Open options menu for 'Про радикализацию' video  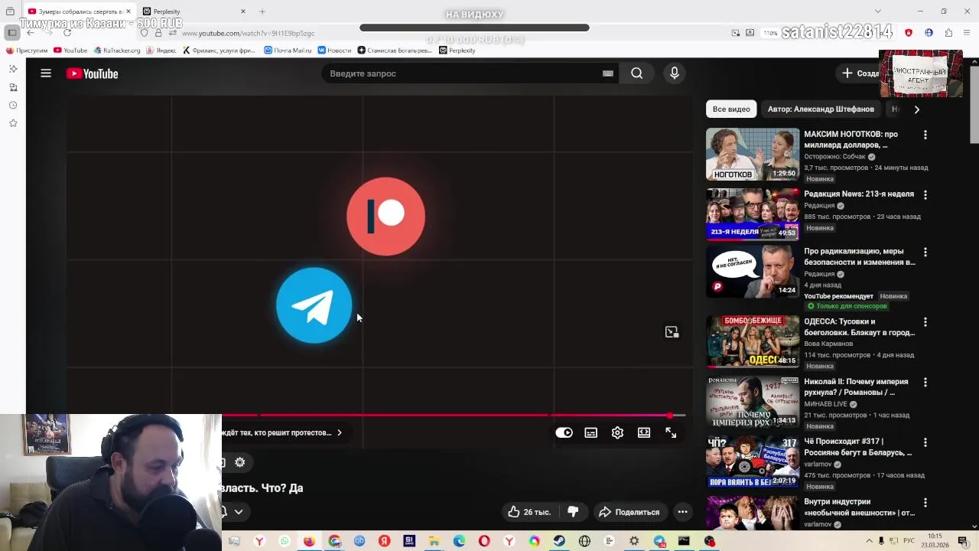click(925, 252)
